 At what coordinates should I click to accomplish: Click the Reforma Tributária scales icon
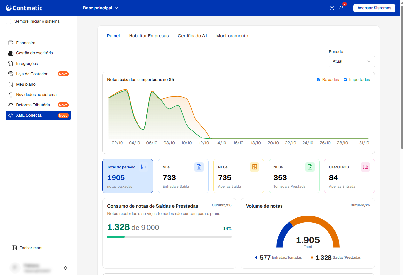[x=11, y=105]
